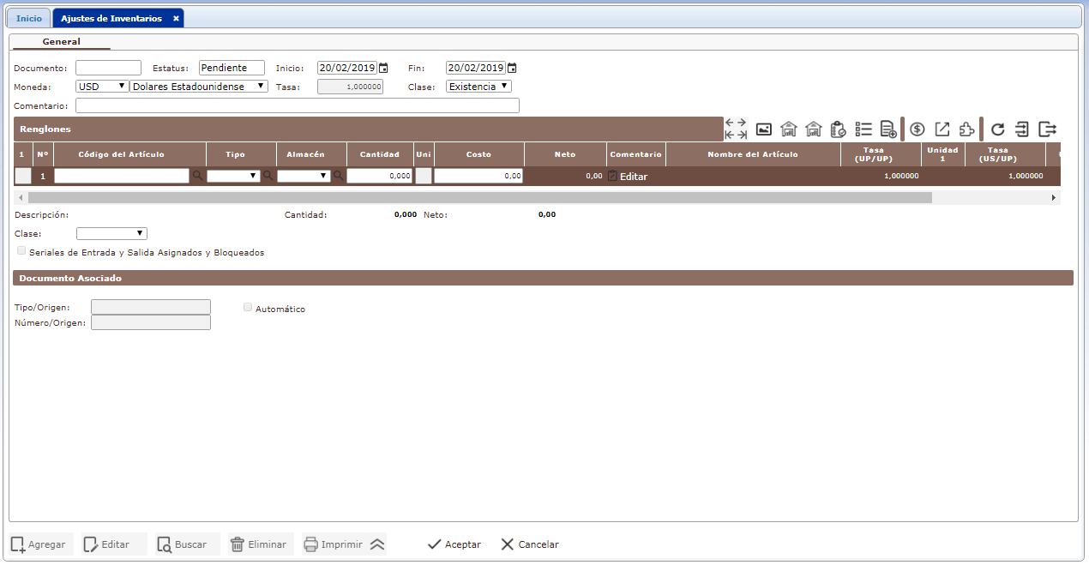Open the Existencia class dropdown
Screen dimensions: 1089x565
pos(478,87)
